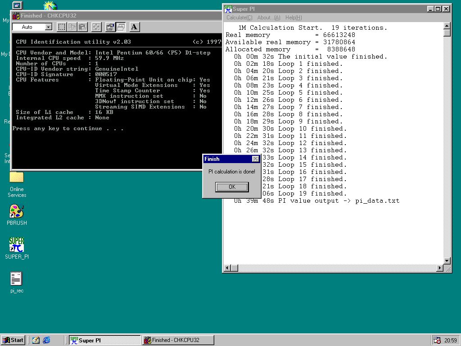Click the Copy icon in CHKCPU32 toolbar
The height and width of the screenshot is (346, 461).
[x=72, y=27]
